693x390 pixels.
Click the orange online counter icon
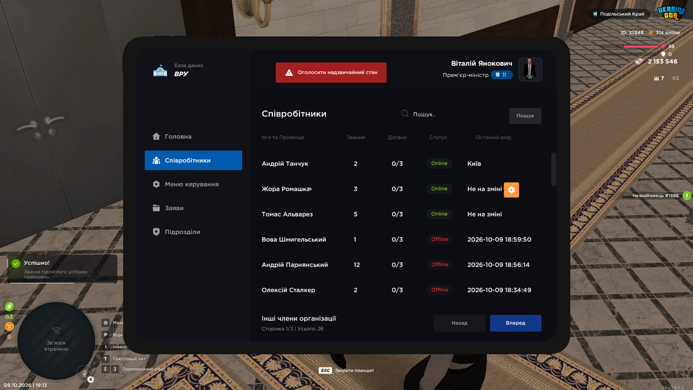point(651,32)
